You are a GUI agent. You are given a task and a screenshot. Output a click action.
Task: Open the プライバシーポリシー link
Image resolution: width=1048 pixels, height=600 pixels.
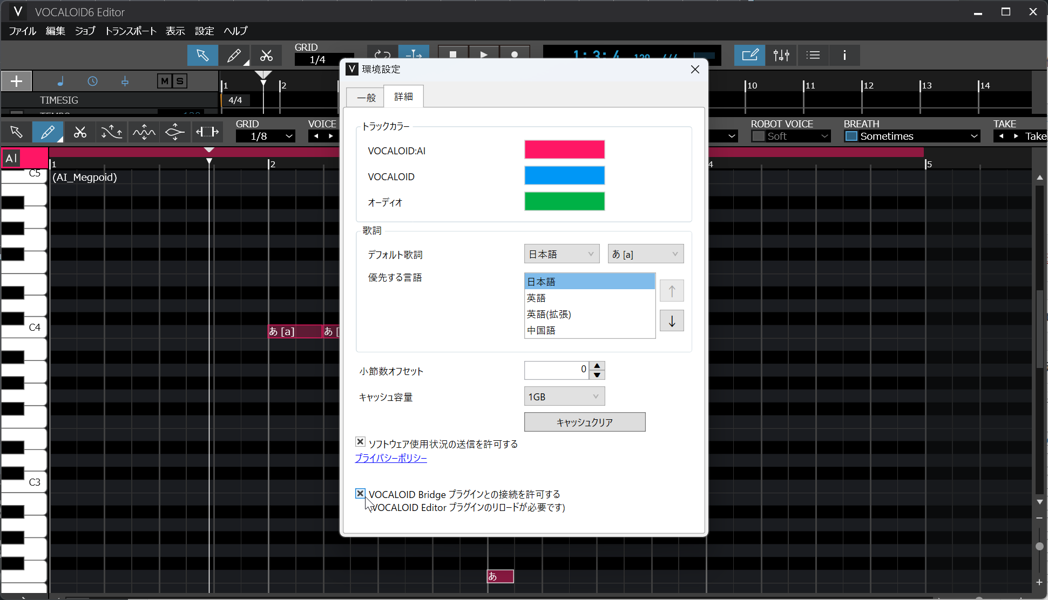tap(391, 458)
